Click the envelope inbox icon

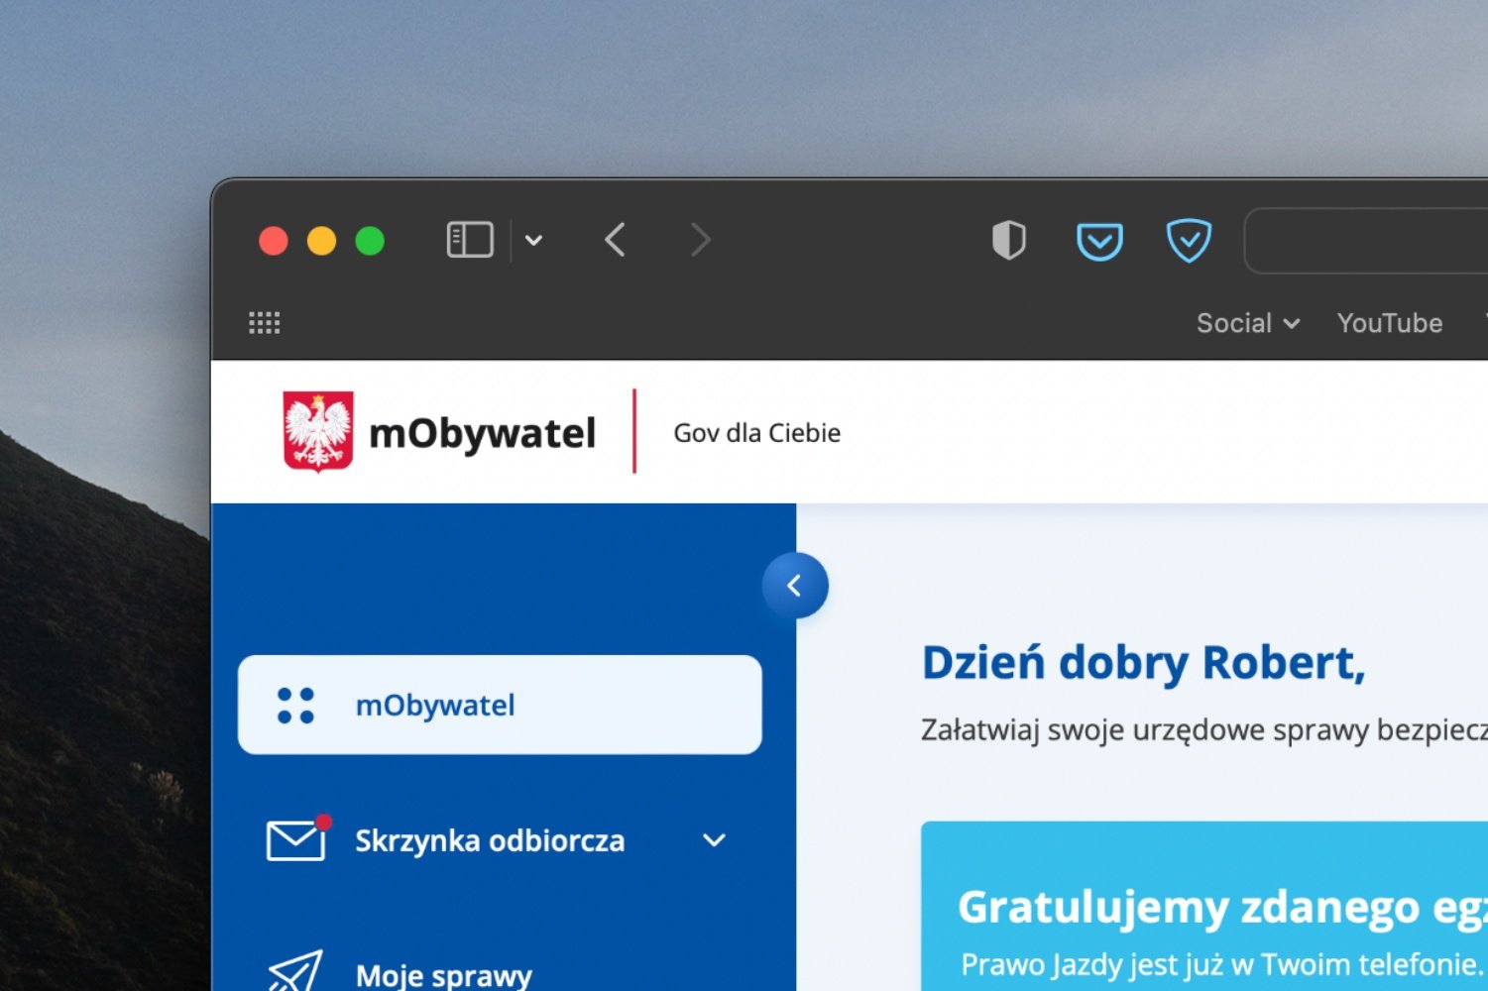pos(296,839)
